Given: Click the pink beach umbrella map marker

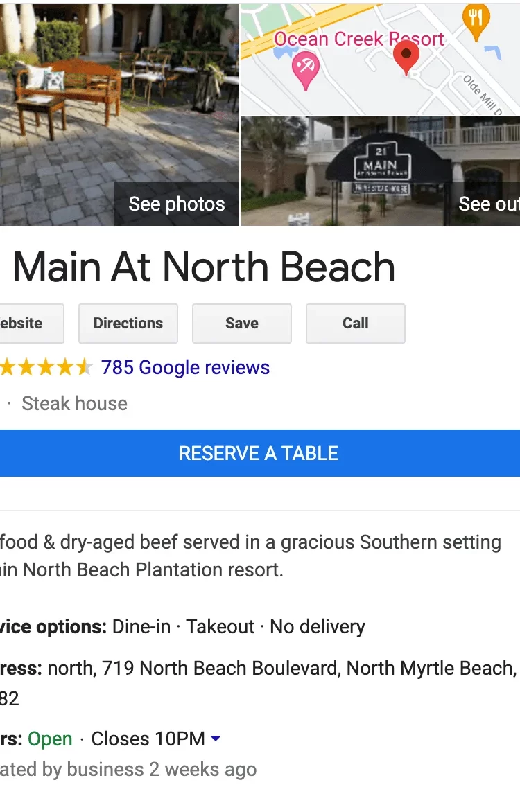Looking at the screenshot, I should (305, 70).
